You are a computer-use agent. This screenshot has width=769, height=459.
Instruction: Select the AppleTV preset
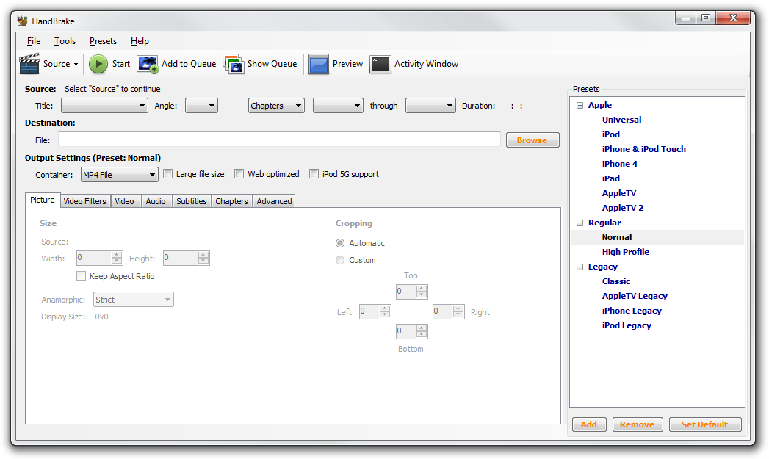tap(619, 193)
